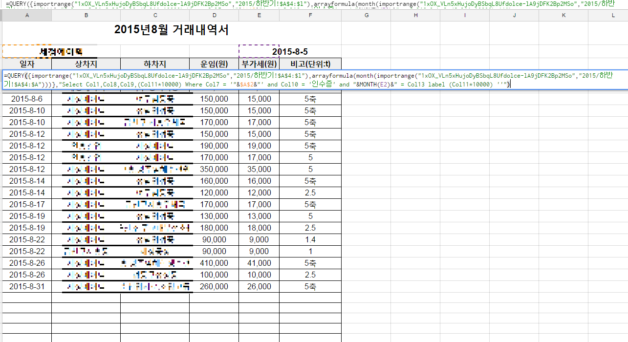
Task: Click the 일자 header cell
Action: pyautogui.click(x=27, y=64)
